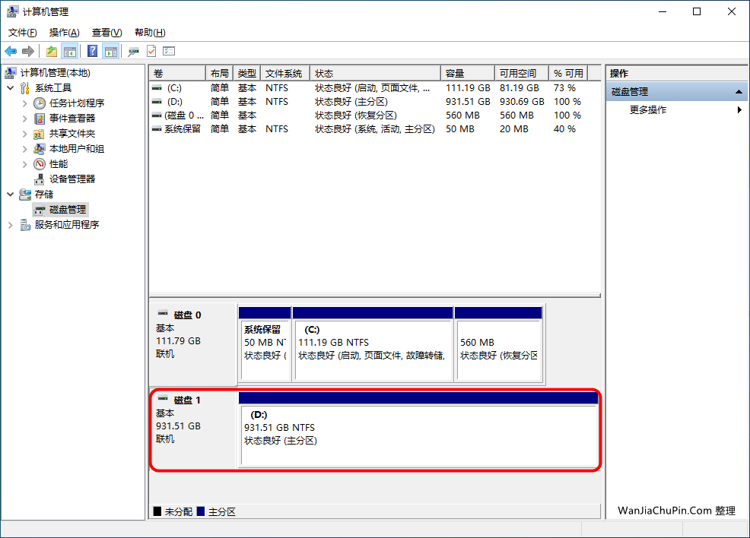The image size is (750, 538).
Task: Open the File (文件) menu
Action: click(x=23, y=33)
